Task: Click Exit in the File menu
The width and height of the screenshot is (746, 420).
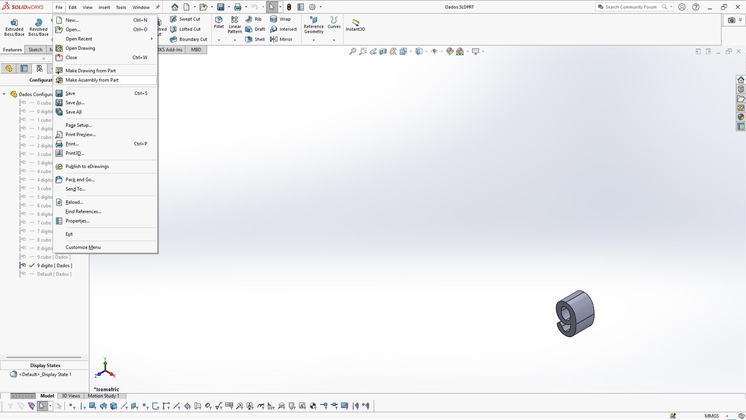Action: pos(105,234)
